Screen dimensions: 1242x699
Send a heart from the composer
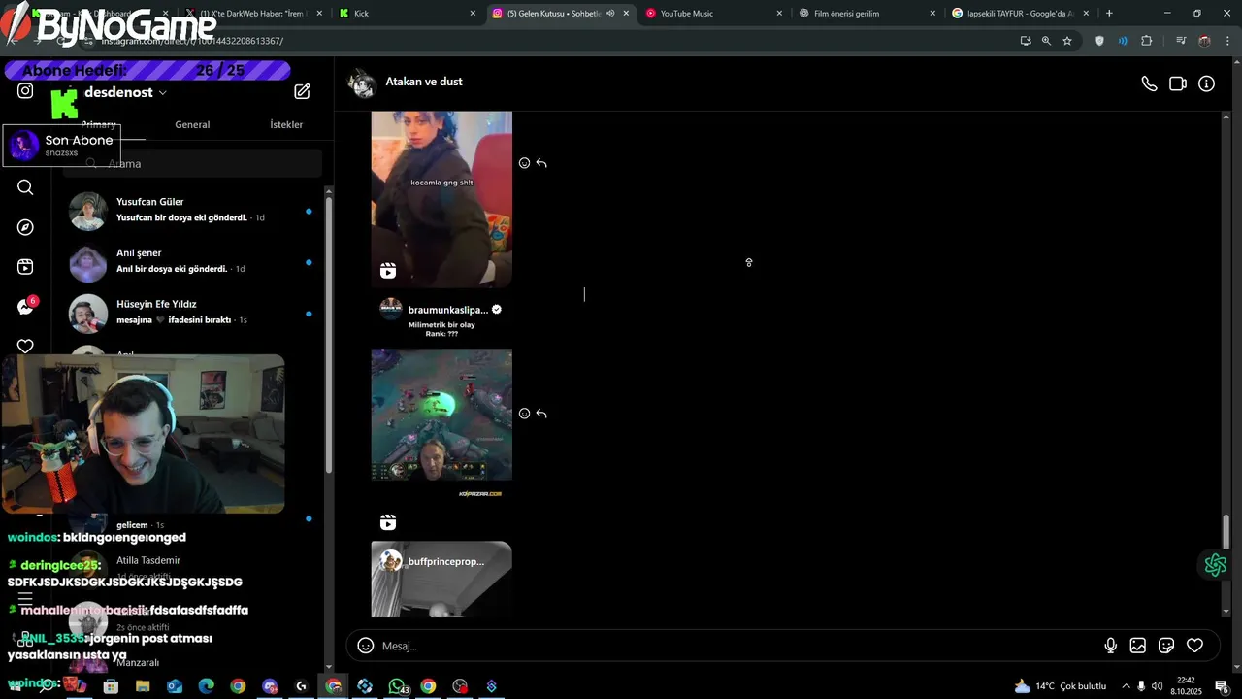pyautogui.click(x=1195, y=646)
